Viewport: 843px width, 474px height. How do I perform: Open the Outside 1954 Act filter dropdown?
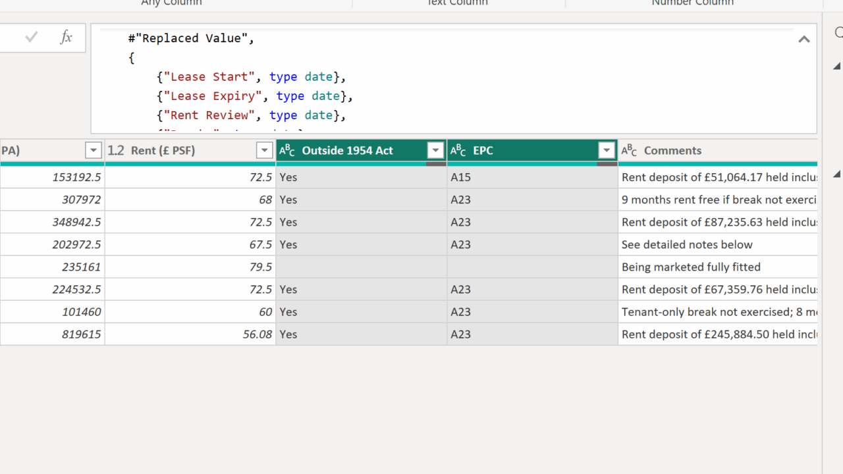pos(435,151)
